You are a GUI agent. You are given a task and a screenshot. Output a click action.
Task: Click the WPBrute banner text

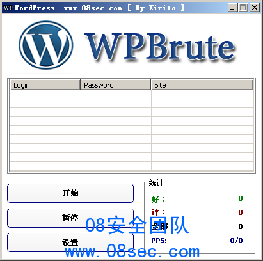160,47
